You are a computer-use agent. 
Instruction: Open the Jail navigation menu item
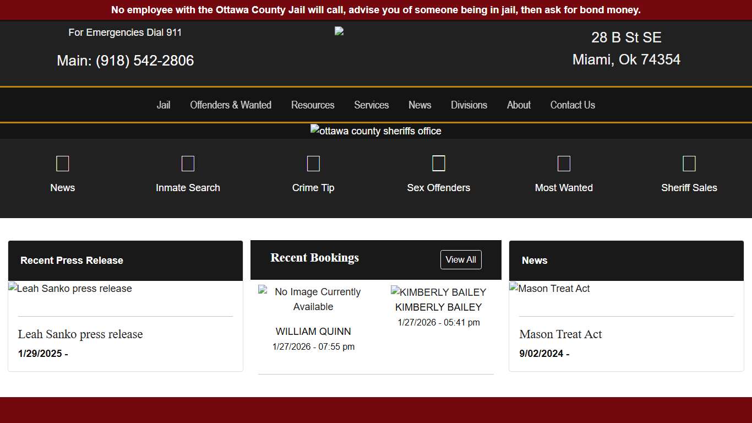pyautogui.click(x=164, y=105)
